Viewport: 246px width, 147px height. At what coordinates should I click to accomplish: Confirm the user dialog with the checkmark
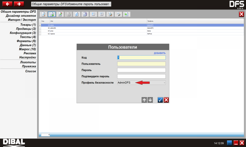click(x=160, y=100)
